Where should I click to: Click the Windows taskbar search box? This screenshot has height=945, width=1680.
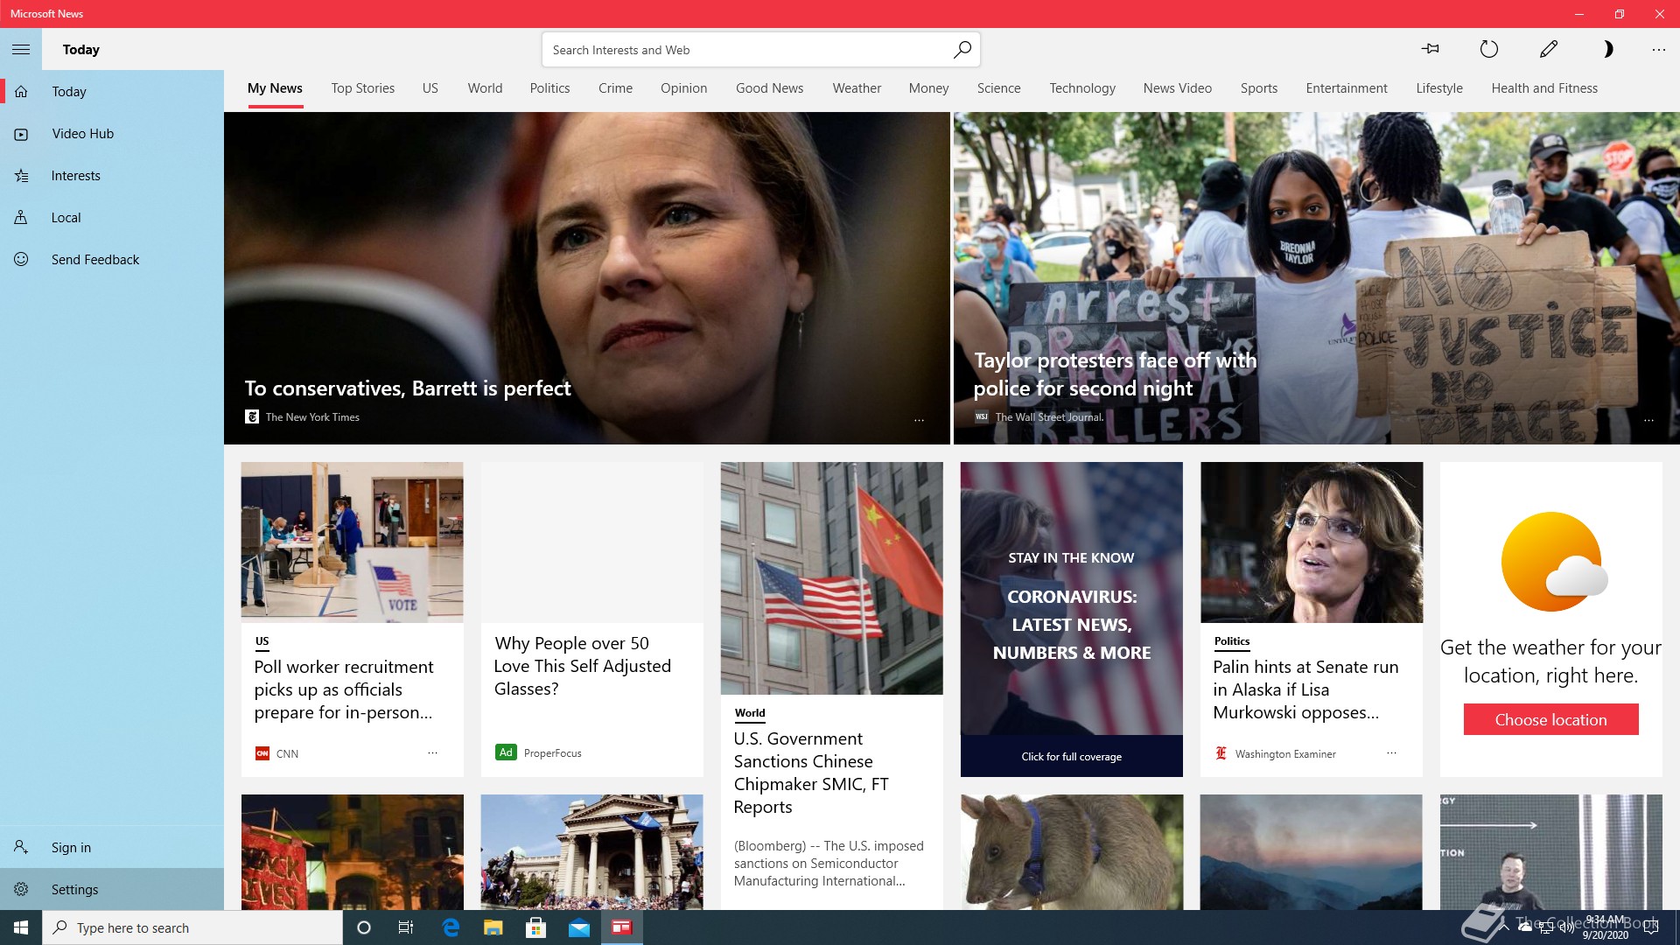pyautogui.click(x=192, y=927)
